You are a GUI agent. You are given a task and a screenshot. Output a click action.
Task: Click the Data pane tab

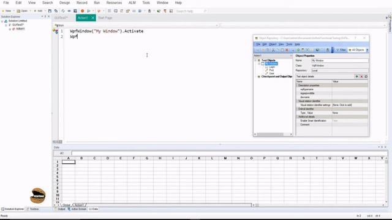(94, 209)
